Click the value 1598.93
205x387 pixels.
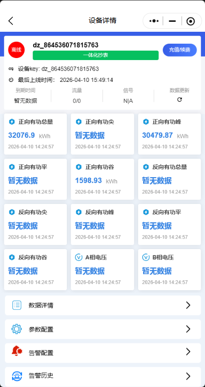click(89, 181)
